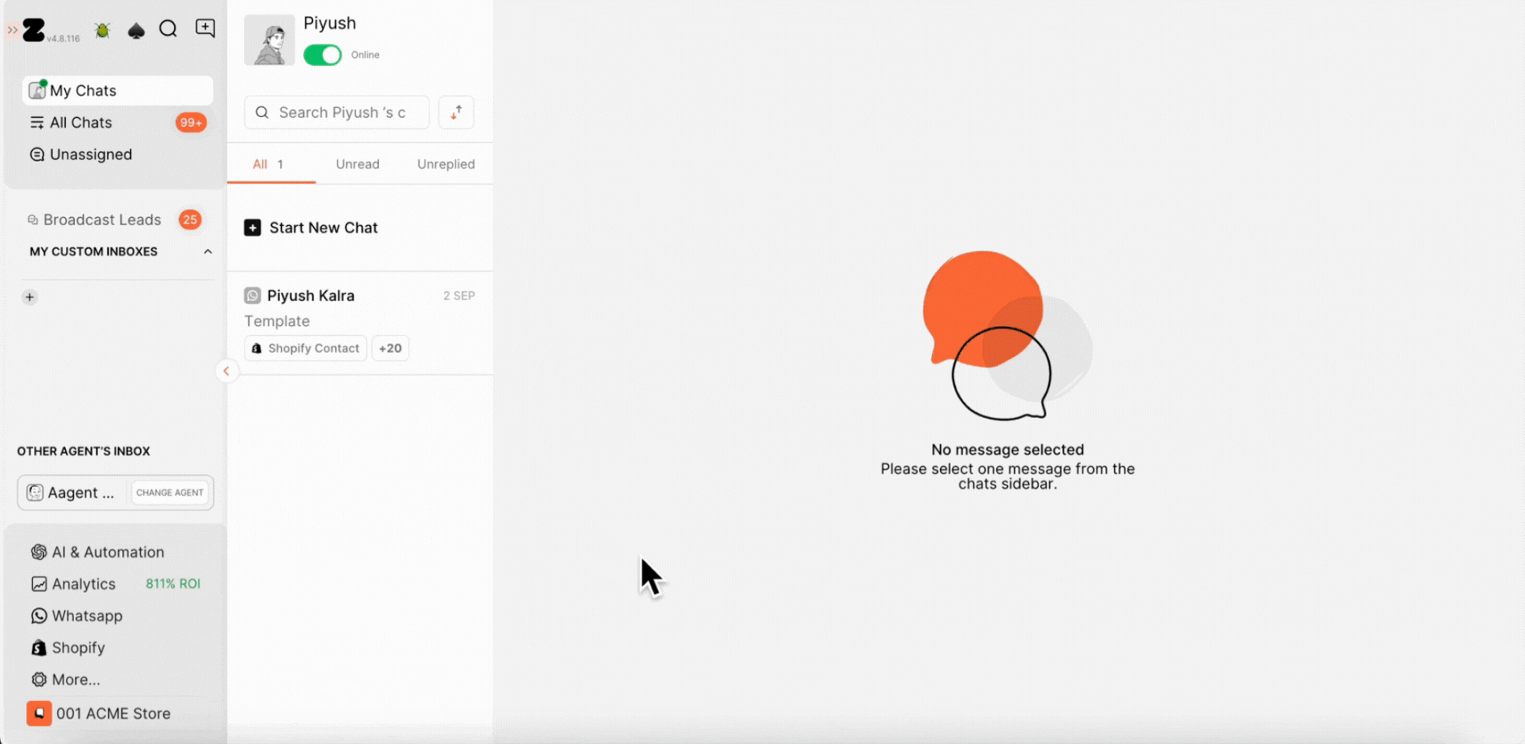Click the Change Agent button

[170, 493]
